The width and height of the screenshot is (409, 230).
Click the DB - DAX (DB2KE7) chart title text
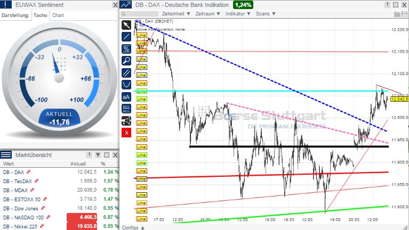[x=154, y=21]
